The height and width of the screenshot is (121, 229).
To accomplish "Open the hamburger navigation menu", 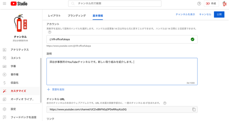I will pos(5,4).
